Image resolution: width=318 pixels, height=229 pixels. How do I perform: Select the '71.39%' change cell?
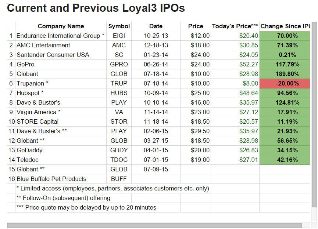[285, 46]
